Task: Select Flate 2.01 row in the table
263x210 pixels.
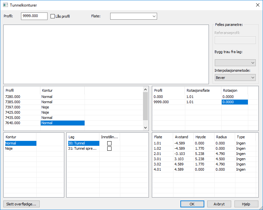Action: click(x=158, y=154)
